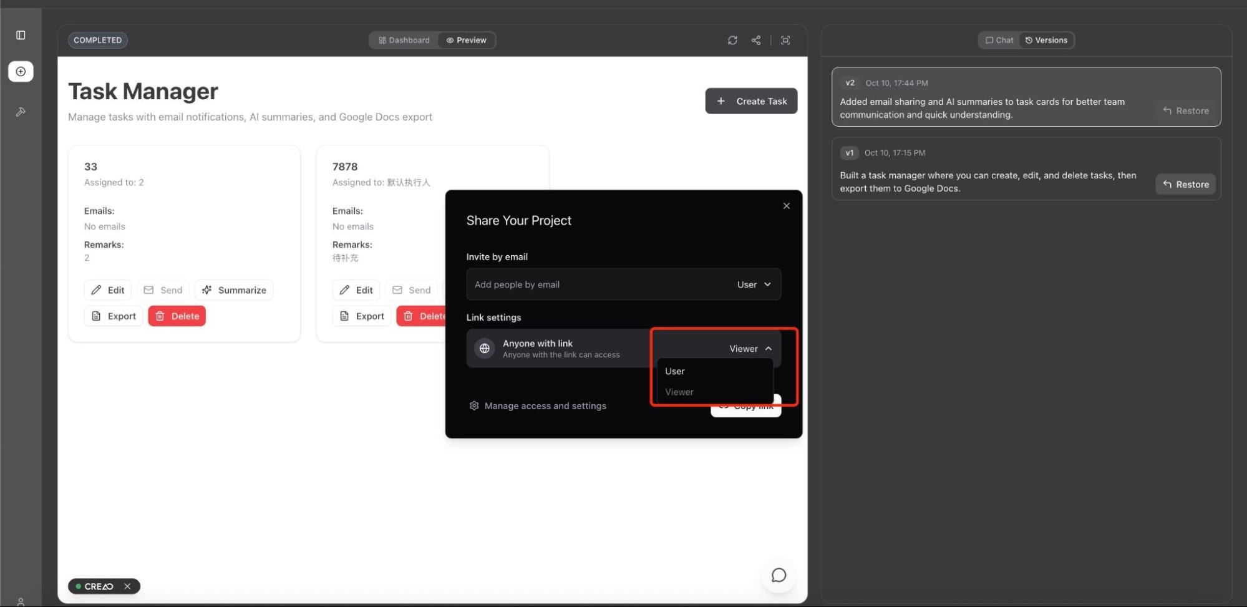Switch to the Chat tab
The width and height of the screenshot is (1247, 607).
pyautogui.click(x=999, y=40)
